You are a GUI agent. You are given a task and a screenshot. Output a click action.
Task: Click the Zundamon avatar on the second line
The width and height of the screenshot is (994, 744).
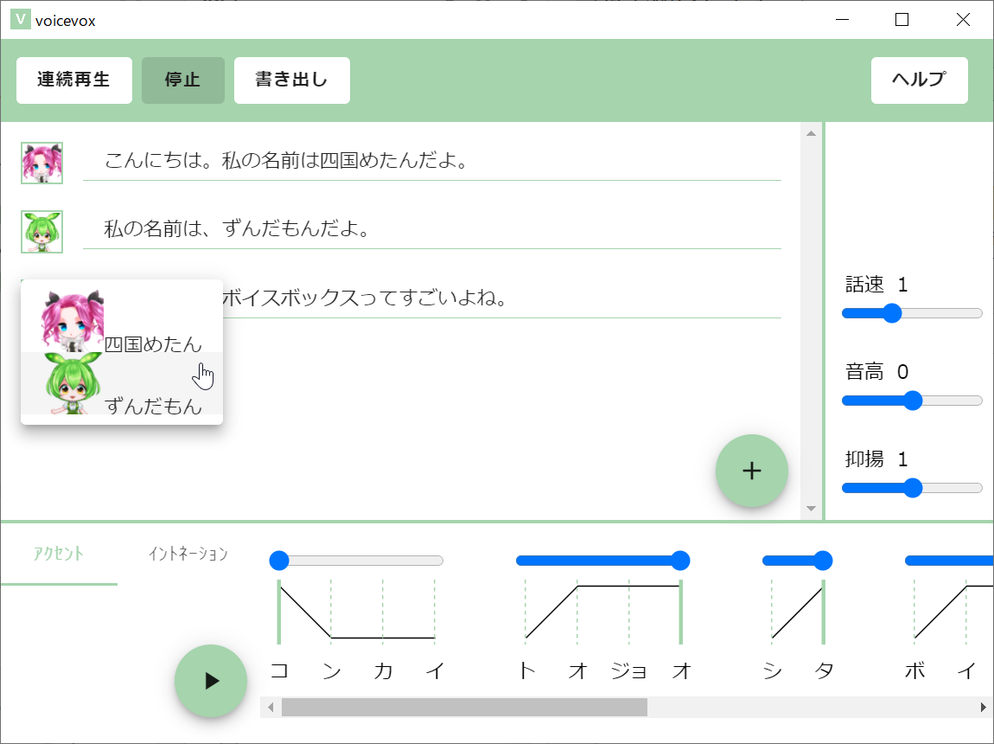coord(41,232)
